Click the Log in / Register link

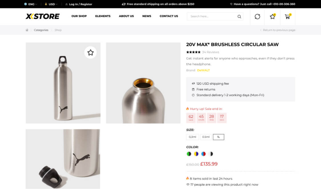point(80,4)
